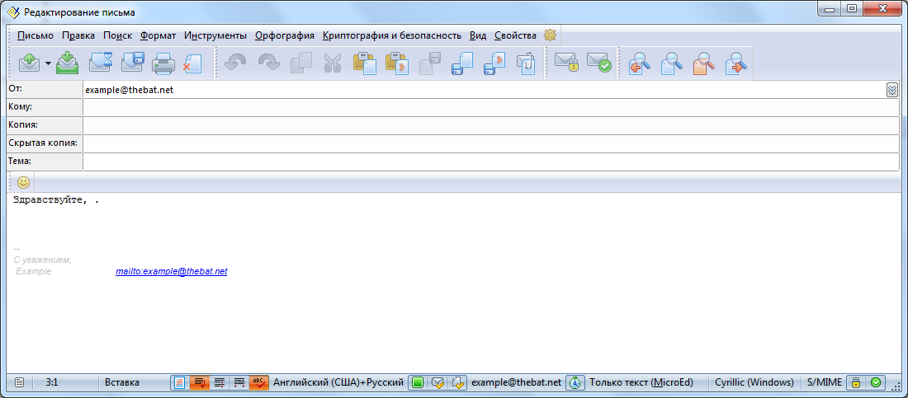
Task: Toggle the justify lines status bar button
Action: click(x=239, y=382)
